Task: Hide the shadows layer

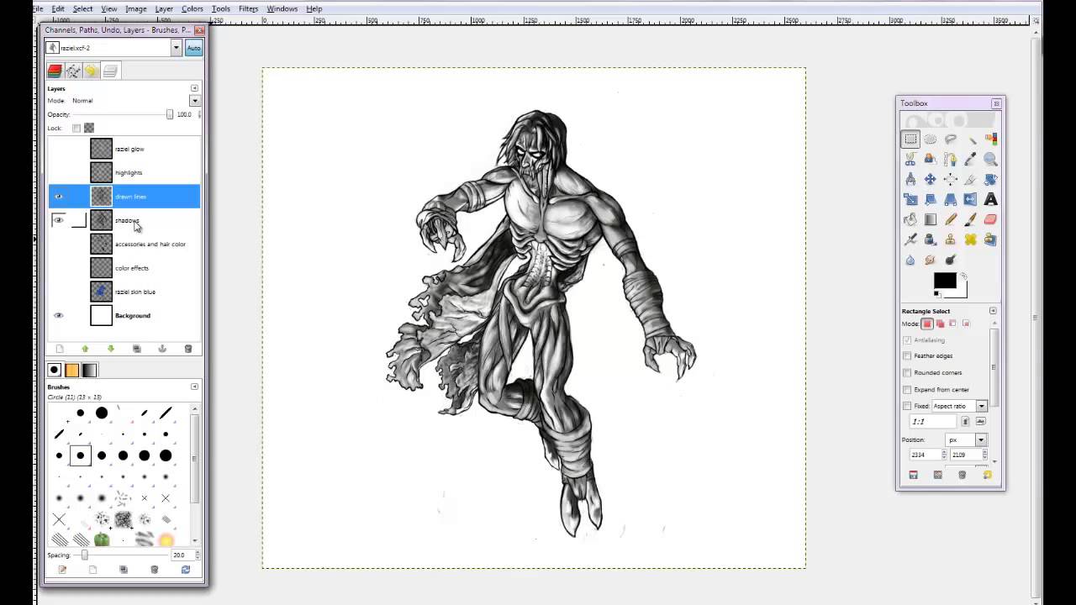Action: coord(59,220)
